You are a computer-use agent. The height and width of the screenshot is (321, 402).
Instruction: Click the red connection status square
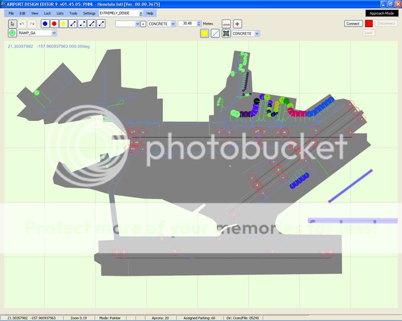tap(369, 24)
